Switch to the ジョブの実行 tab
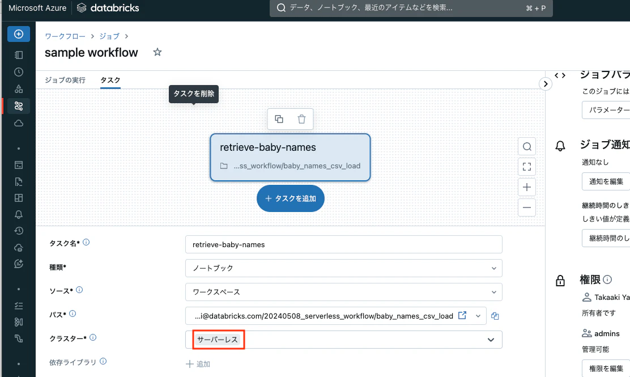This screenshot has width=630, height=377. pos(65,80)
